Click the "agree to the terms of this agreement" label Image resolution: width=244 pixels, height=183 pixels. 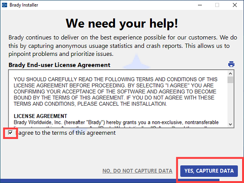[x=67, y=133]
